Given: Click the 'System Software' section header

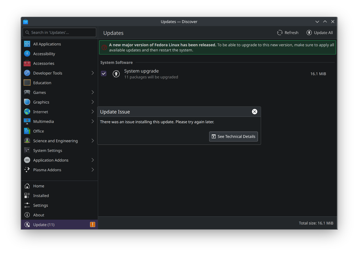Looking at the screenshot, I should pos(117,63).
